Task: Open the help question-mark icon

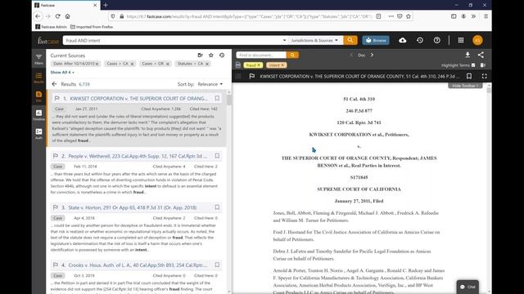Action: [x=436, y=40]
